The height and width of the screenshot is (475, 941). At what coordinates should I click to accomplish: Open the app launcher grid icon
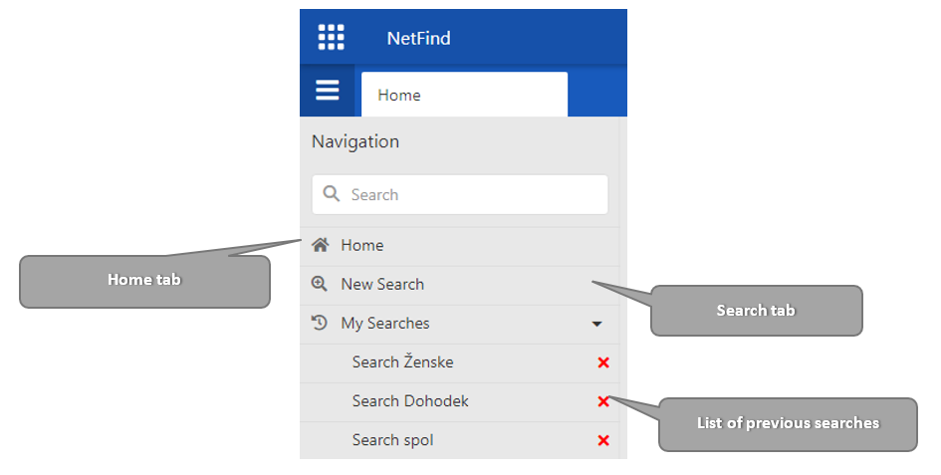pos(331,38)
